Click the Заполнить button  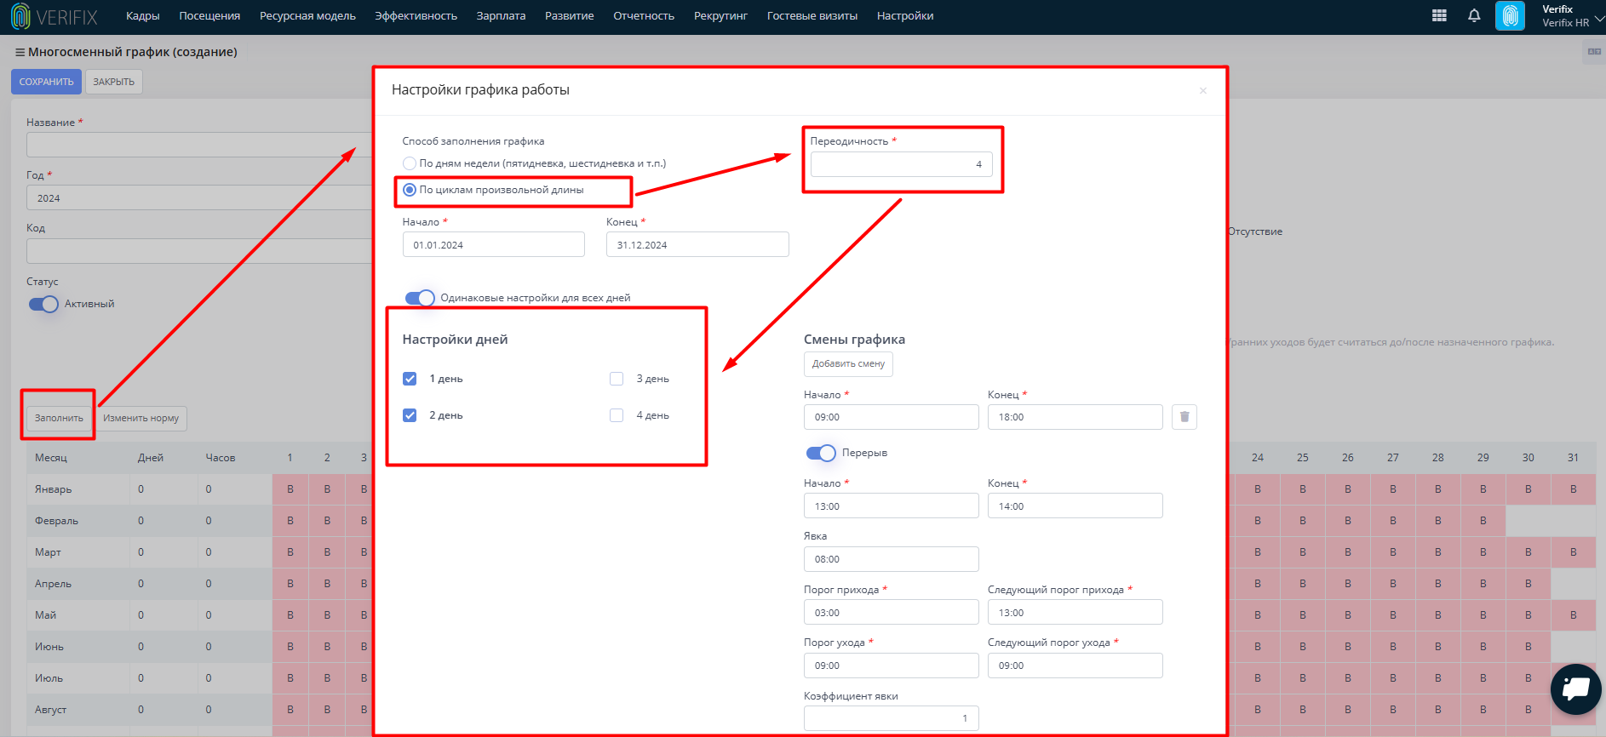point(59,418)
